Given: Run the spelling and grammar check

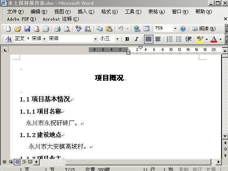Looking at the screenshot, I should (x=79, y=29).
